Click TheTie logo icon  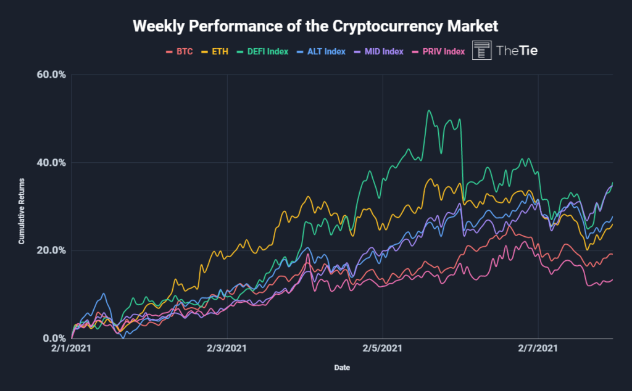point(481,51)
